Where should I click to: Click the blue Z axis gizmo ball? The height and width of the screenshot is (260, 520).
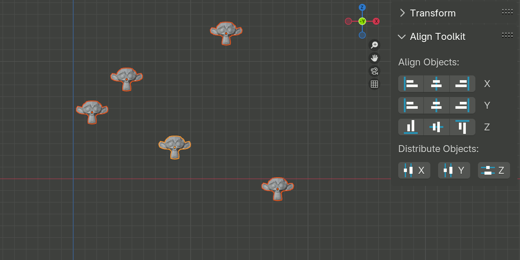coord(362,7)
